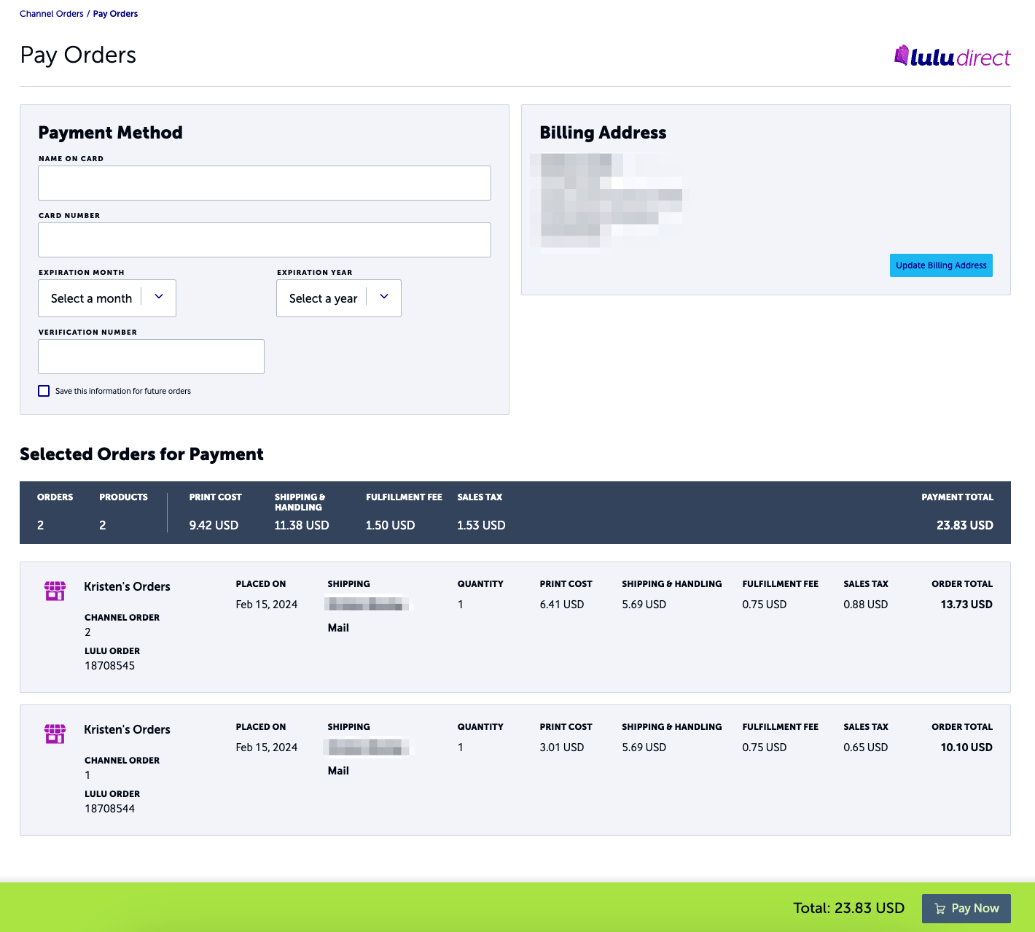The image size is (1035, 932).
Task: Click Pay Orders breadcrumb link
Action: tap(115, 14)
